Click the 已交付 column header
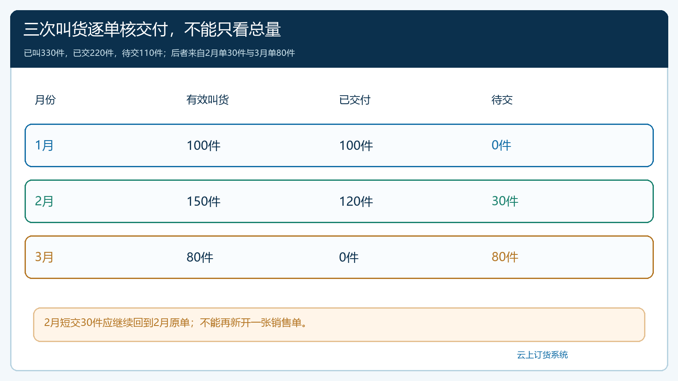The image size is (678, 381). tap(355, 100)
